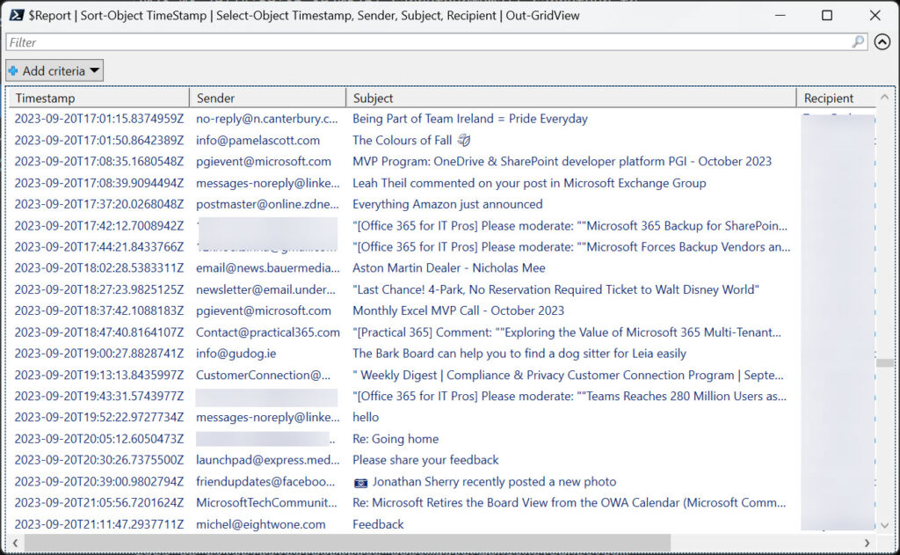Click the magnifier search icon in filter box
Image resolution: width=900 pixels, height=555 pixels.
pos(858,42)
